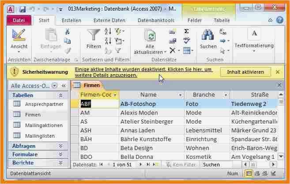Close the Firmen table tab

point(279,85)
